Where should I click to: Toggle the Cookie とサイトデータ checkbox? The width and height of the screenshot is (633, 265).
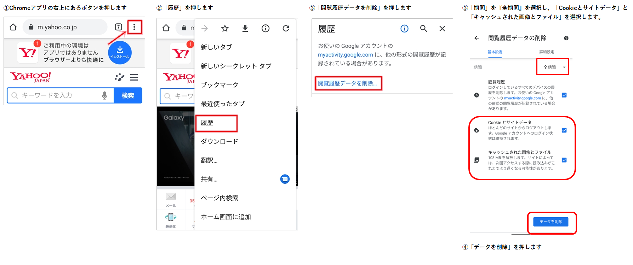point(564,130)
